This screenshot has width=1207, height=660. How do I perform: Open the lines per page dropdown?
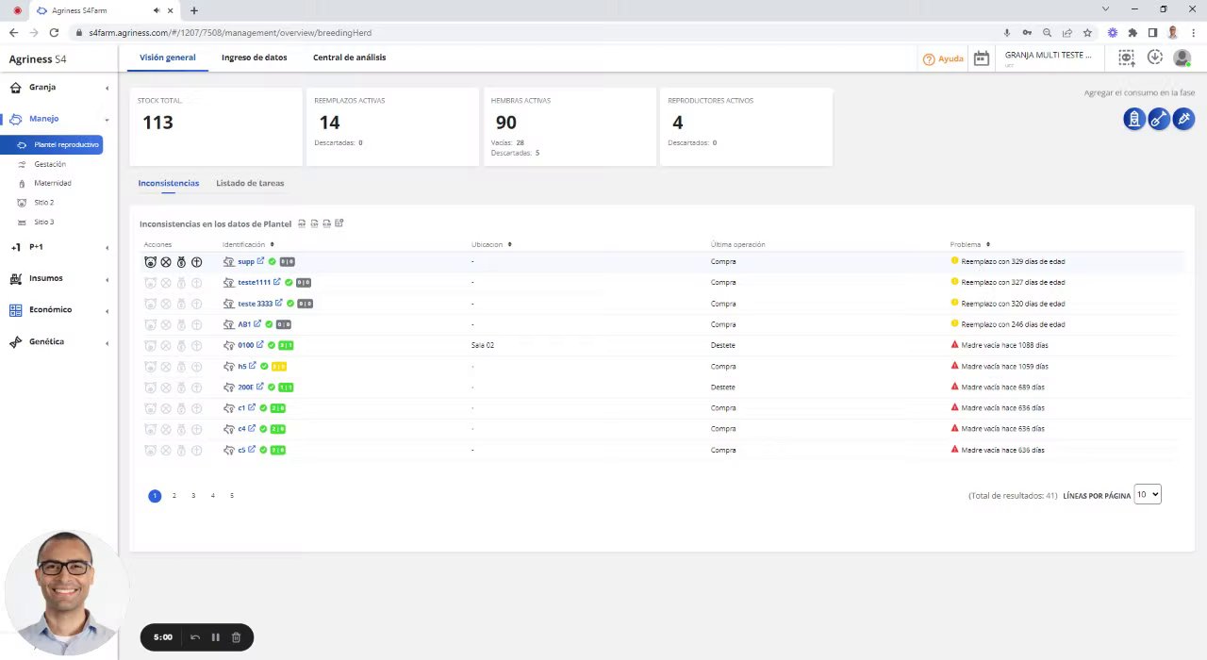click(x=1148, y=495)
